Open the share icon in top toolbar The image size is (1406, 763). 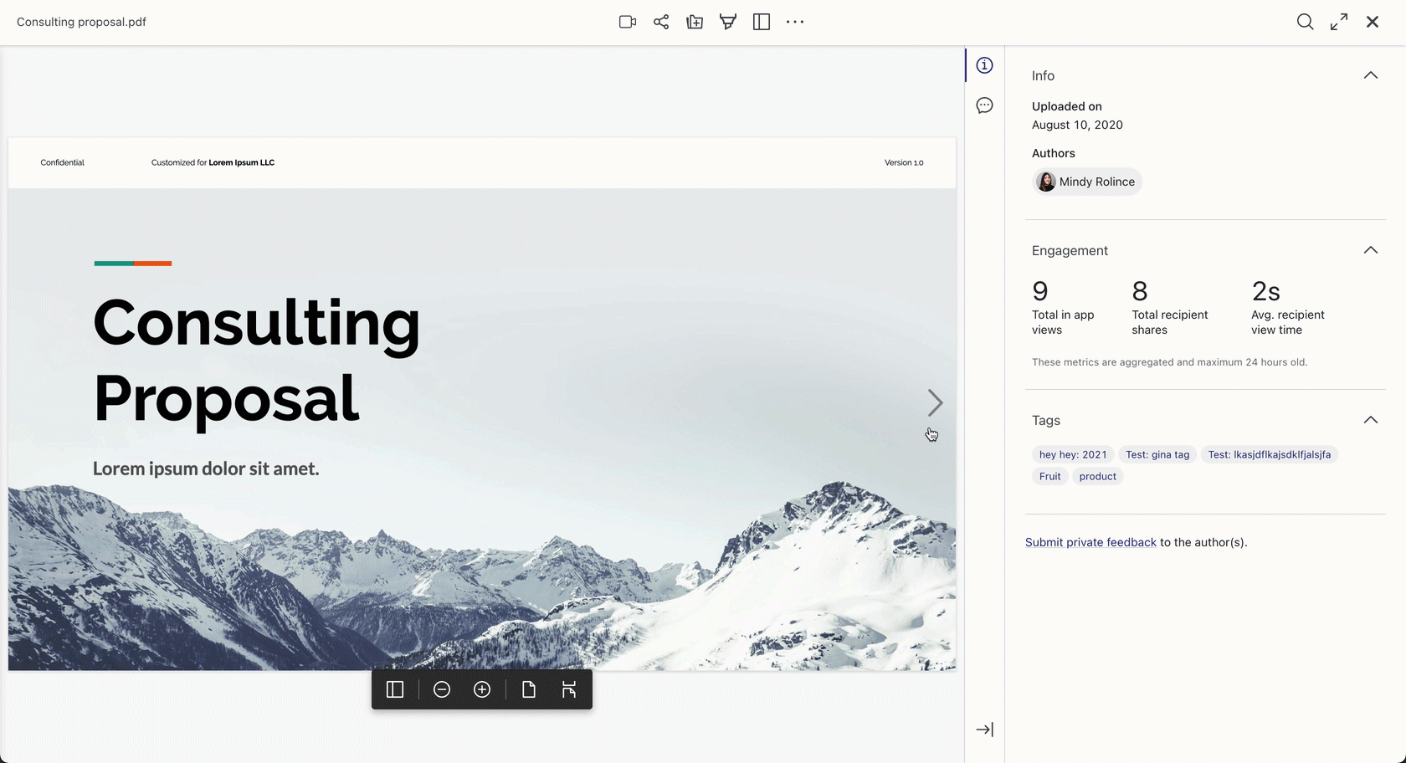pos(661,23)
